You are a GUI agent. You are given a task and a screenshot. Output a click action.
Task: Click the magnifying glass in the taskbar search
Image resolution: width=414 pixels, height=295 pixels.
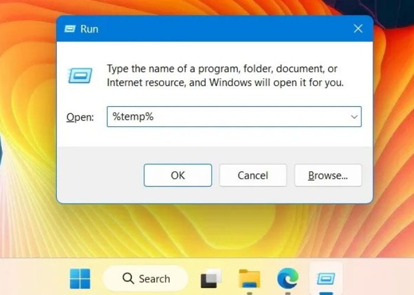pos(128,278)
